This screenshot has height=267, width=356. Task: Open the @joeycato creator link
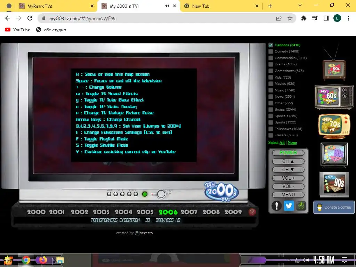coord(144,233)
